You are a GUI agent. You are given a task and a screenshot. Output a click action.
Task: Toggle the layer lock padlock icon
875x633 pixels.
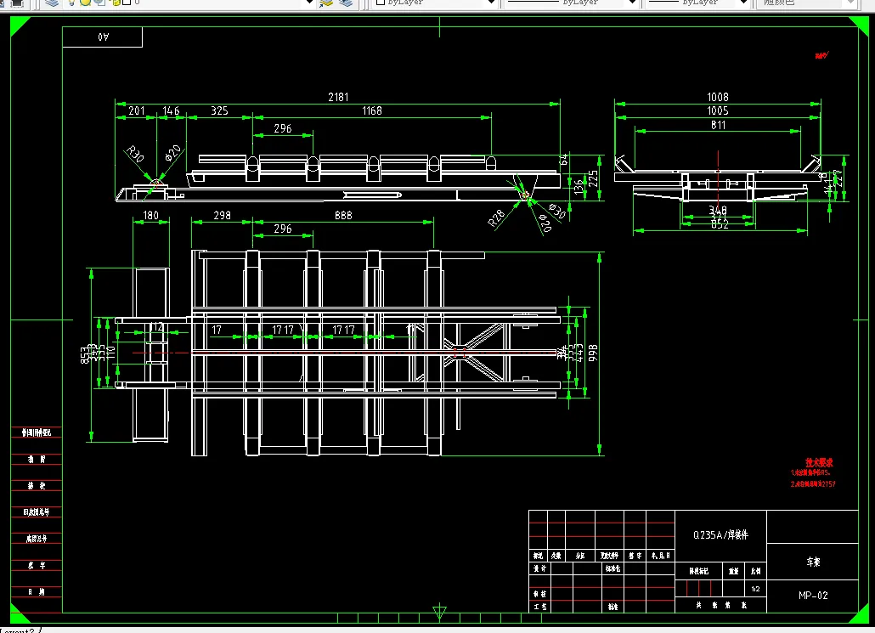coord(116,3)
